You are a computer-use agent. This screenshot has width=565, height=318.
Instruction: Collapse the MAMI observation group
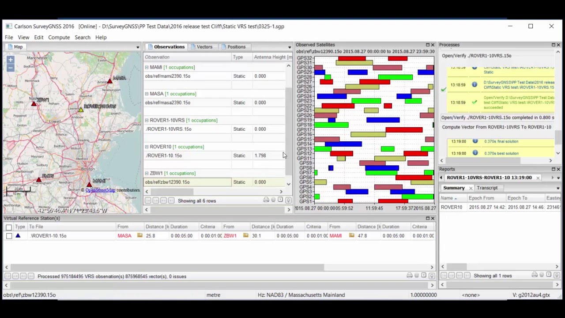tap(147, 67)
